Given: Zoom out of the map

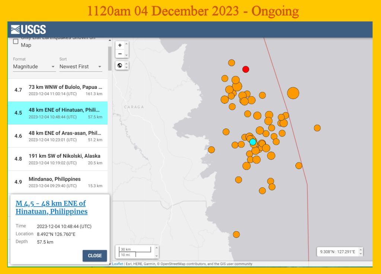Looking at the screenshot, I should click(119, 54).
